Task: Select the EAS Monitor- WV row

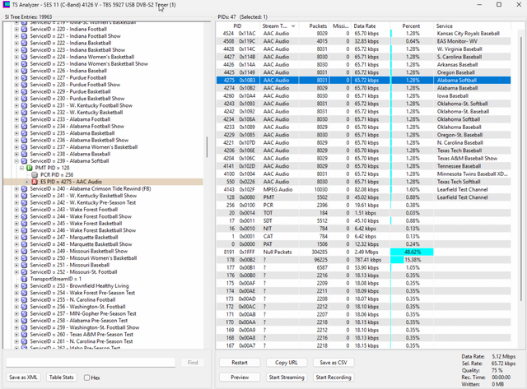Action: pyautogui.click(x=363, y=41)
